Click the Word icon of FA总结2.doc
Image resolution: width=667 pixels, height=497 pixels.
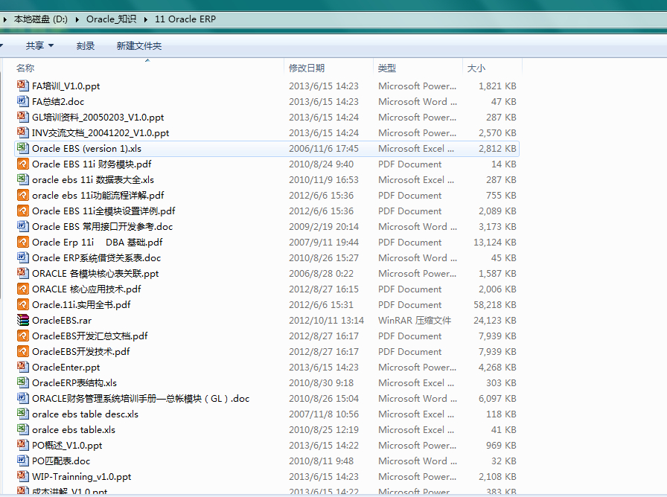(22, 101)
